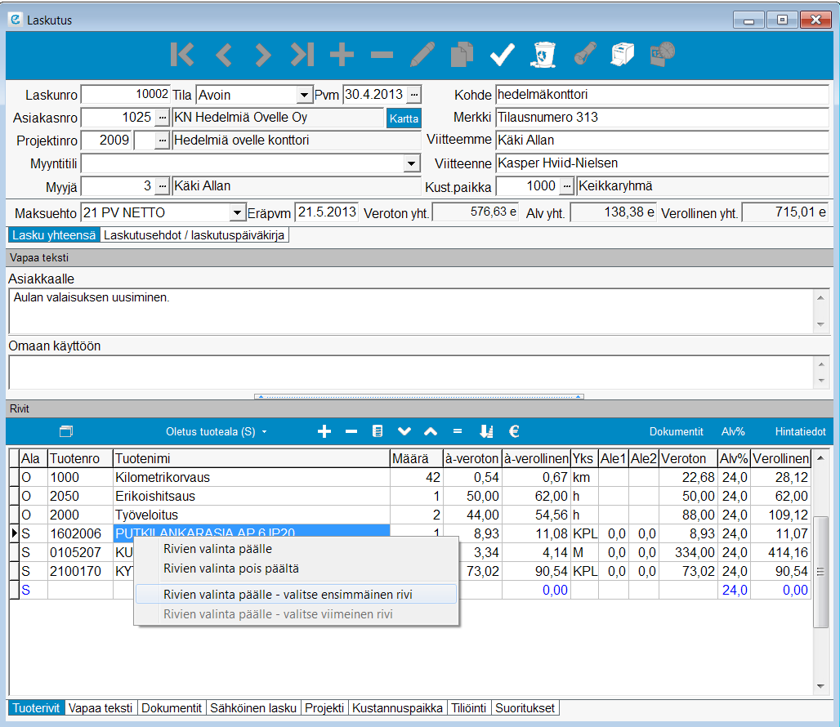The image size is (840, 727).
Task: Click the Rivit table vertical scrollbar thumb
Action: 820,571
